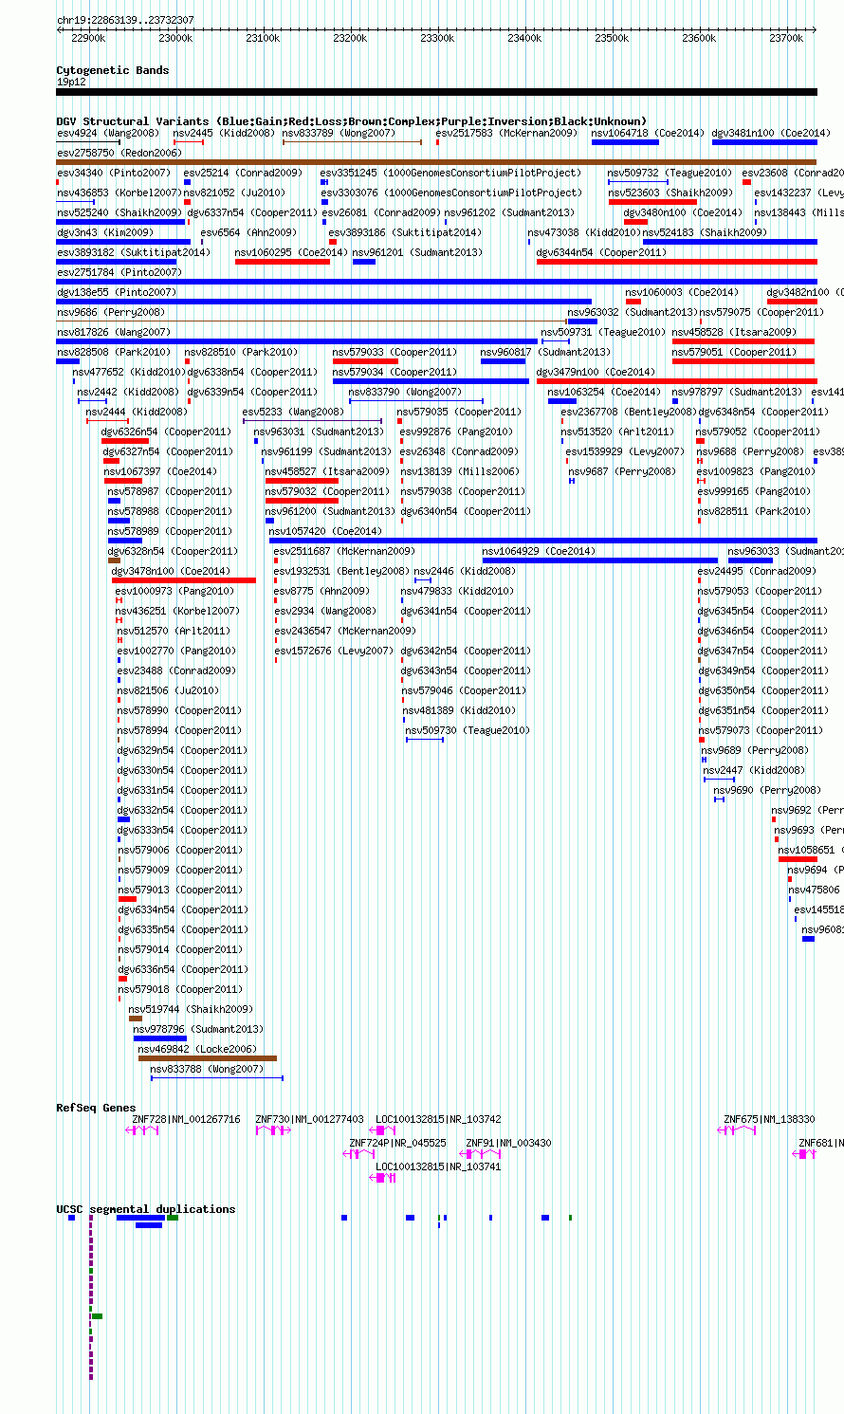Click variant nsv9690 (Perry2008) label

tap(767, 790)
